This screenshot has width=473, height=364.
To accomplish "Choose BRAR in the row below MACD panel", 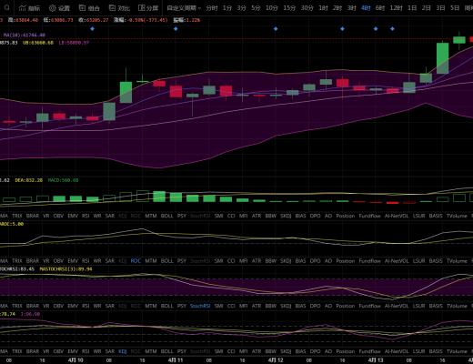I will (x=33, y=216).
